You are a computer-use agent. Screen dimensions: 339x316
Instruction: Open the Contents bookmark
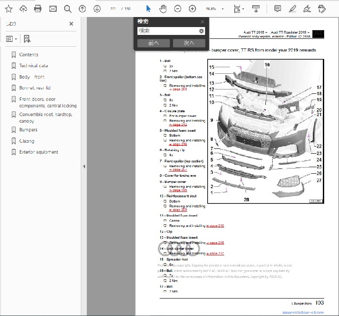pos(28,55)
